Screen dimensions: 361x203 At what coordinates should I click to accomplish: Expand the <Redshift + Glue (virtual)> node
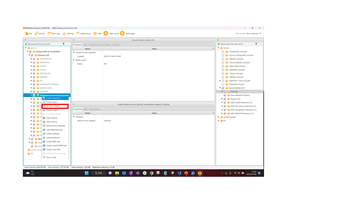[x=220, y=81]
